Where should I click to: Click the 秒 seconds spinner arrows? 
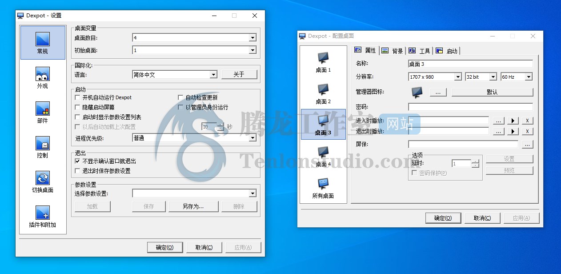pyautogui.click(x=220, y=127)
